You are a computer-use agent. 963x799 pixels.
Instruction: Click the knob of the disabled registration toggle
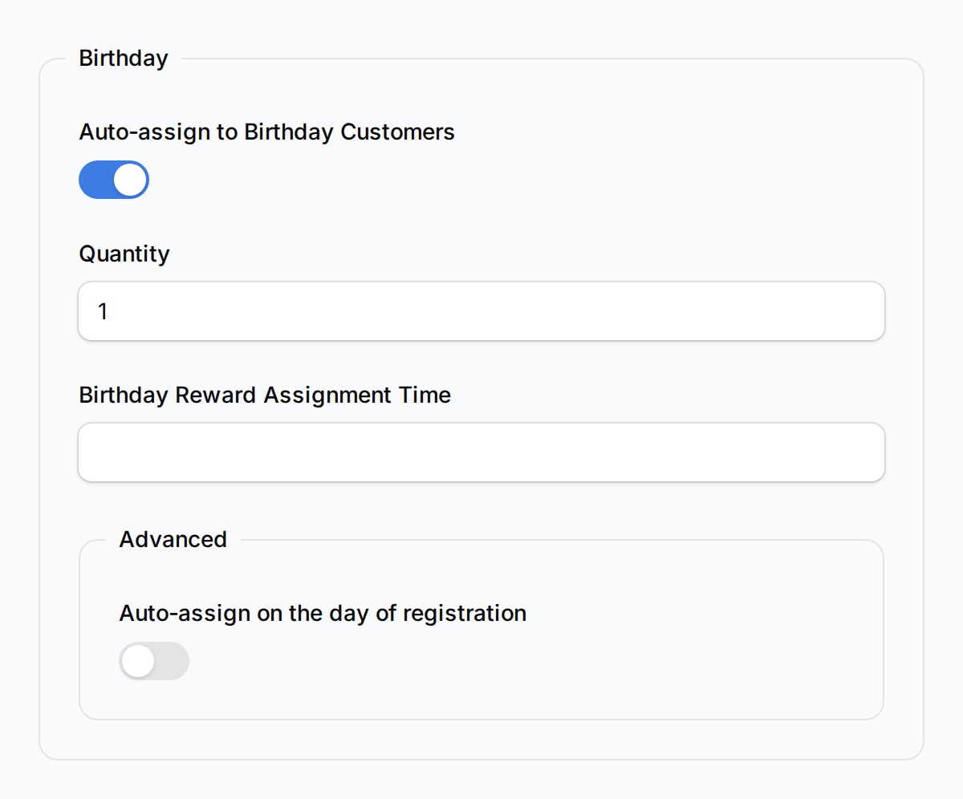[x=137, y=661]
